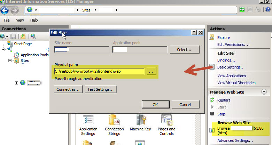Open breadcrumb arrow next to globe icon
This screenshot has width=272, height=145.
pyautogui.click(x=36, y=10)
